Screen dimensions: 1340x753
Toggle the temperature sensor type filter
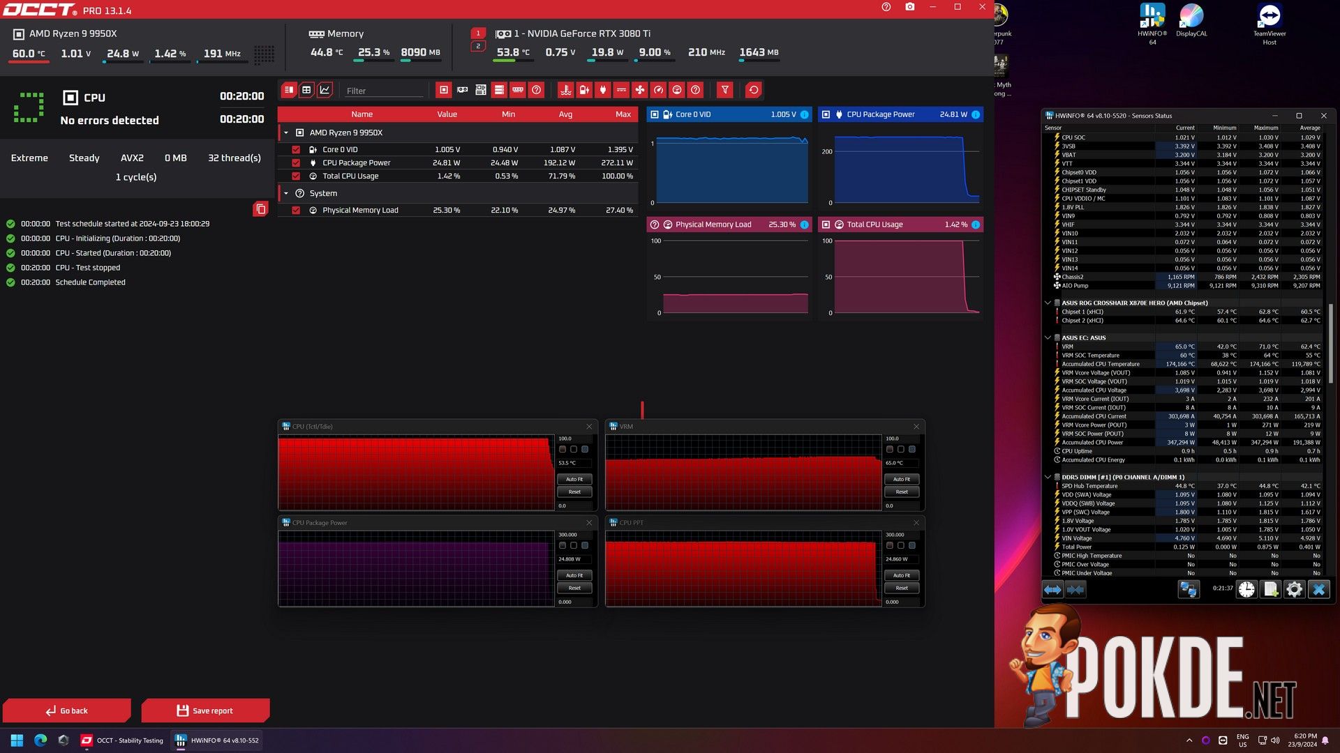[566, 90]
